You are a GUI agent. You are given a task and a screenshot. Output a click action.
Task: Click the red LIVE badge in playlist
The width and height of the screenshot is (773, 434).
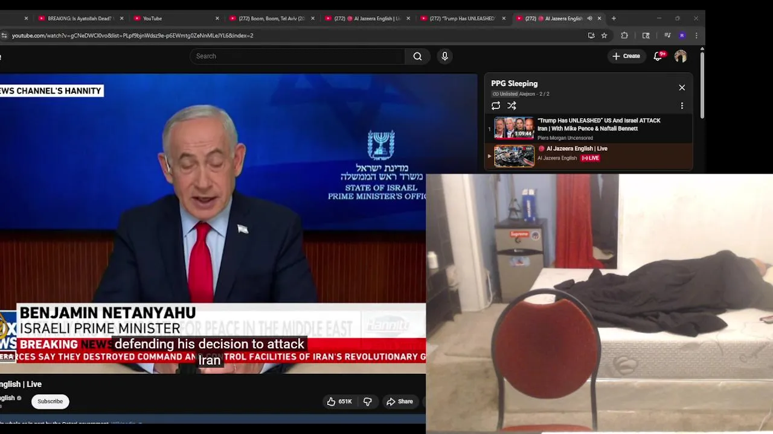590,158
